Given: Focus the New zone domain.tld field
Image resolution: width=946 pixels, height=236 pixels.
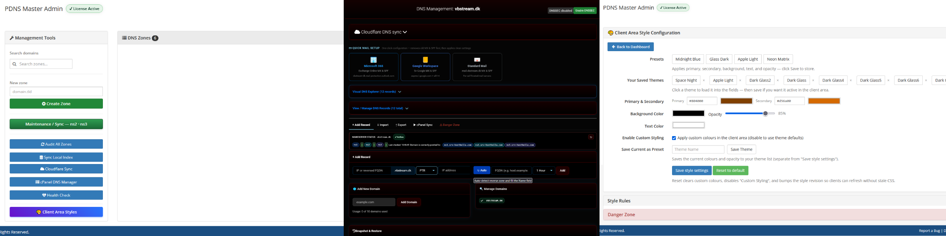Looking at the screenshot, I should 56,92.
